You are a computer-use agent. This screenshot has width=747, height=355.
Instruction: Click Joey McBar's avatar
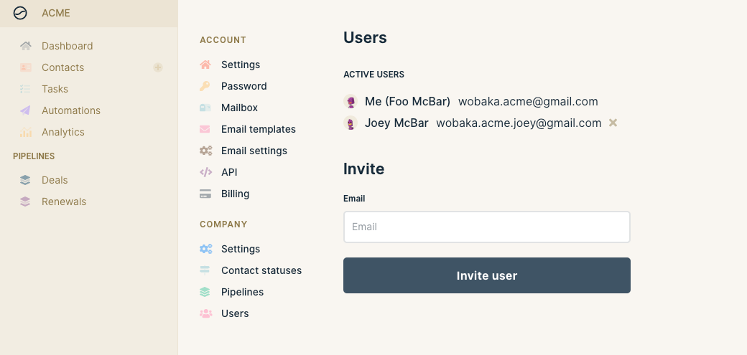click(x=351, y=123)
